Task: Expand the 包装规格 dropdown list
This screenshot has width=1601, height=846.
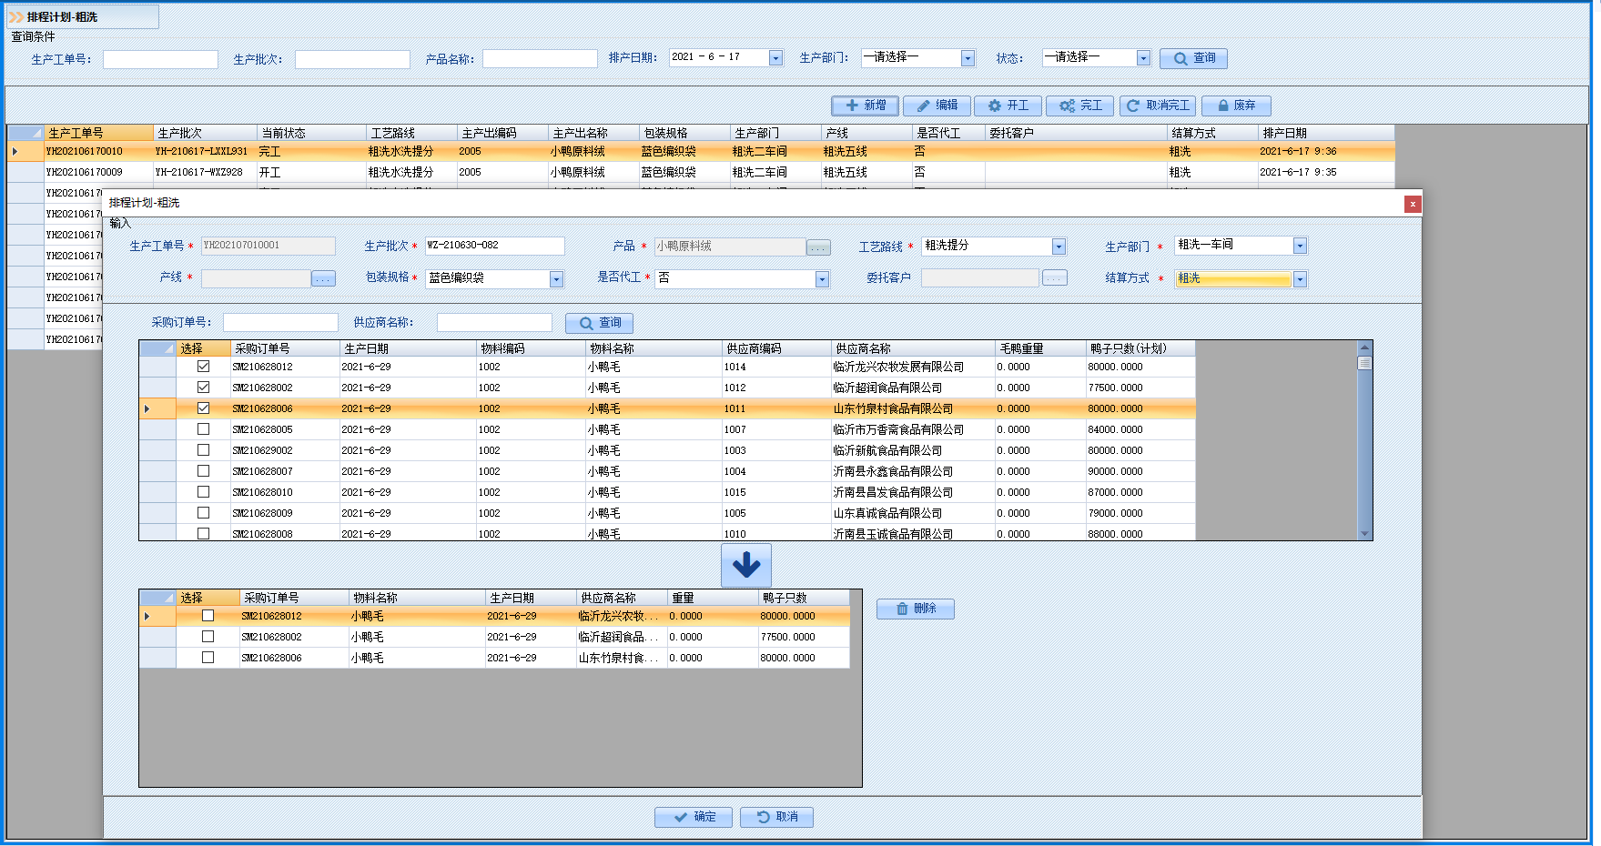Action: (x=556, y=279)
